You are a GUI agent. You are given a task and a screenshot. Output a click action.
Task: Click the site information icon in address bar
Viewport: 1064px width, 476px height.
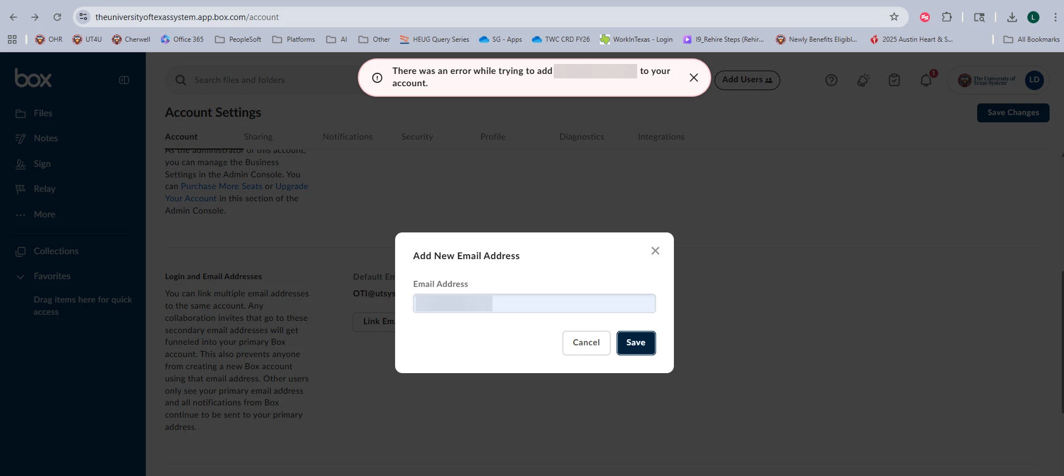(x=83, y=17)
